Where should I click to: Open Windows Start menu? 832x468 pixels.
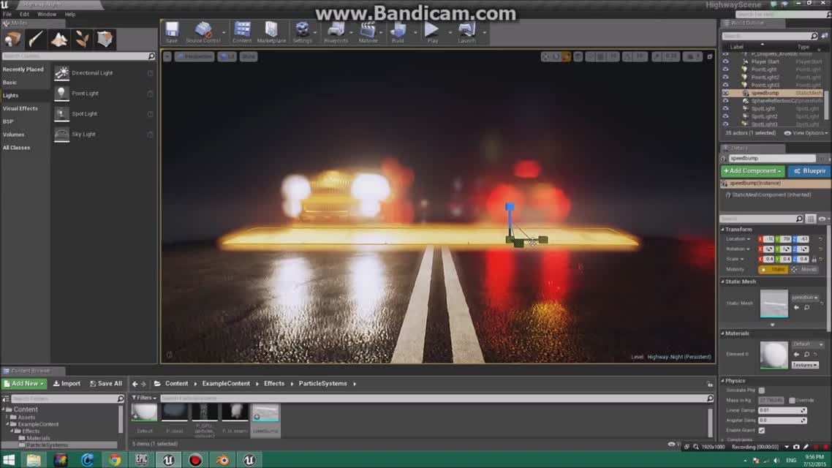pyautogui.click(x=9, y=459)
